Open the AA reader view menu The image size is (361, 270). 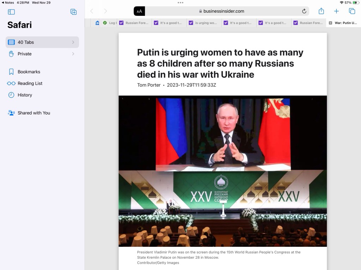[x=139, y=11]
